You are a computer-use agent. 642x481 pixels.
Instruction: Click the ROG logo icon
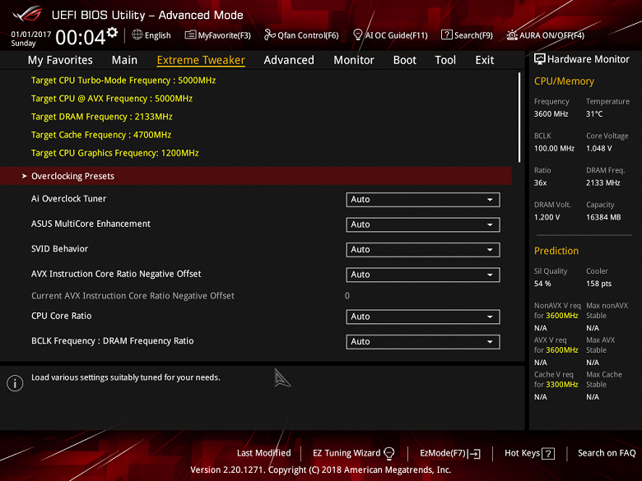pos(27,14)
